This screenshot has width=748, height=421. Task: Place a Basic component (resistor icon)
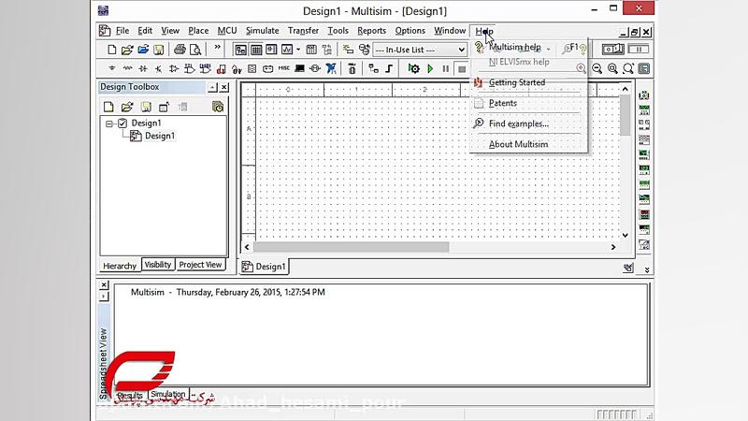(x=127, y=68)
